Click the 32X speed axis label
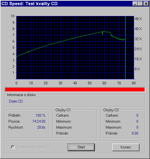Screen dimensions: 150x159 coord(138,39)
